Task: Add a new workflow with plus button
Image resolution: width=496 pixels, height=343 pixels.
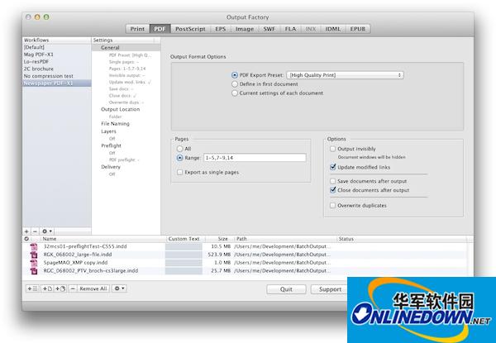Action: point(26,231)
